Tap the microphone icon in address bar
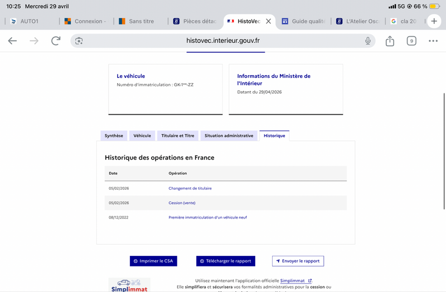 point(368,41)
